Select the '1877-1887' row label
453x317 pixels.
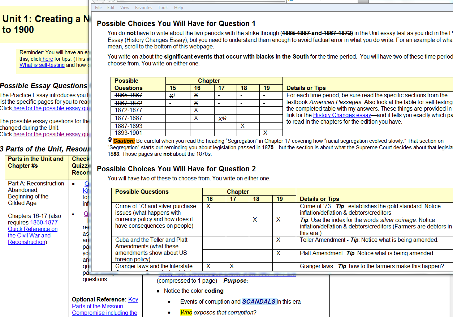128,118
